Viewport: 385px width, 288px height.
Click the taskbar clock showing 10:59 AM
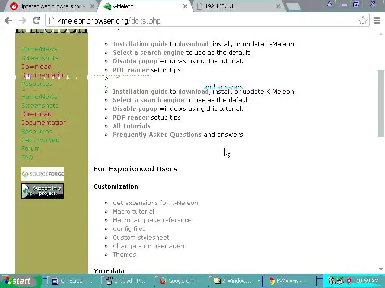367,281
